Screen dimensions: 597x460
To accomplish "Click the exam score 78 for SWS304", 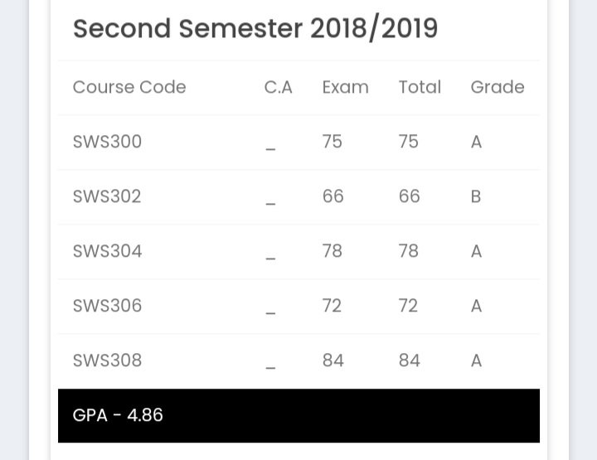I will click(x=332, y=251).
